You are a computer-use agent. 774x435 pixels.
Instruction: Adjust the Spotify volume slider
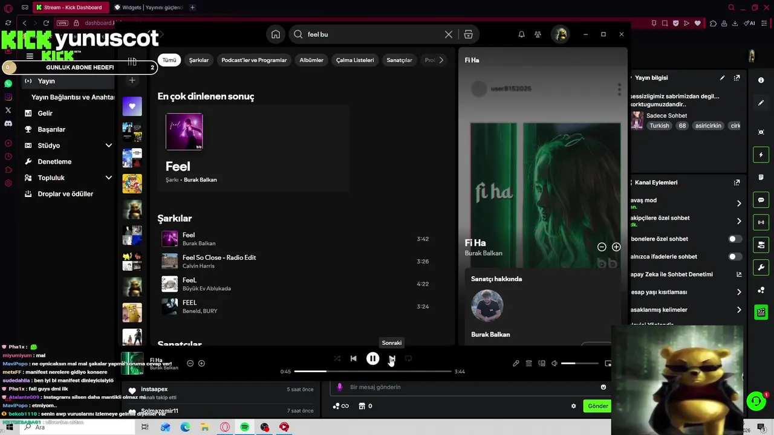(x=579, y=363)
